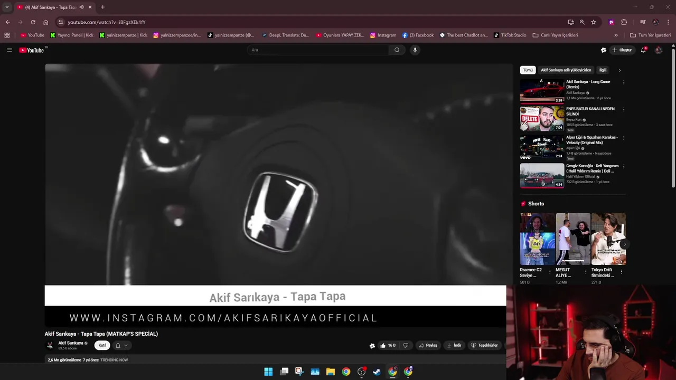The height and width of the screenshot is (380, 676).
Task: Expand hidden bookmarks overflow chevron
Action: point(616,35)
